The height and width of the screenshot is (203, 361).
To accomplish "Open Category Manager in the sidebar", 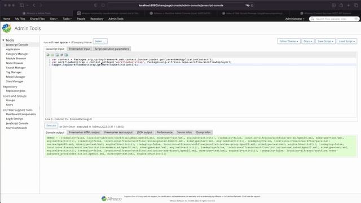I will coord(17,54).
